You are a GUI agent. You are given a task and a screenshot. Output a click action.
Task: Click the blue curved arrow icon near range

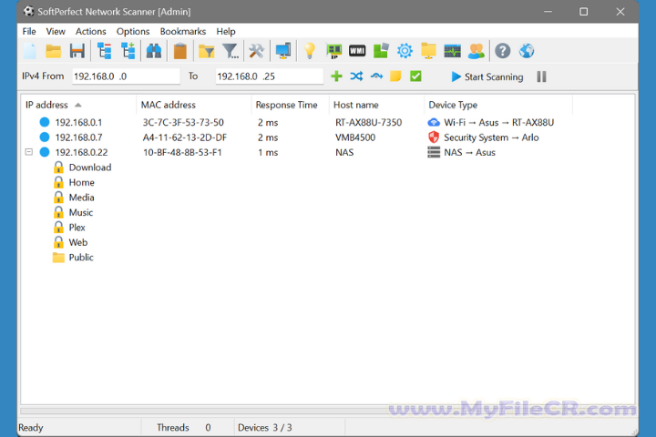tap(376, 76)
